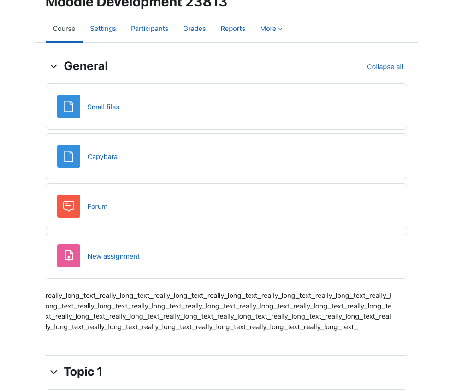
Task: Open the New assignment link
Action: tap(113, 256)
